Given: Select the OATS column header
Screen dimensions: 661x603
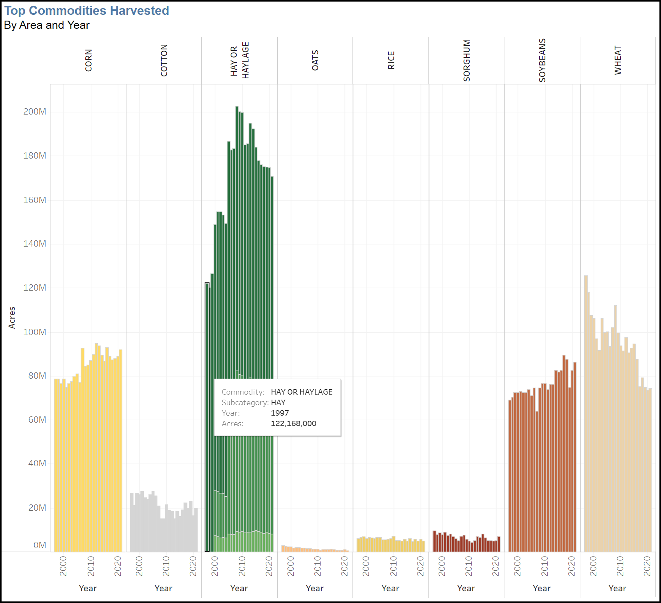Looking at the screenshot, I should pyautogui.click(x=315, y=60).
